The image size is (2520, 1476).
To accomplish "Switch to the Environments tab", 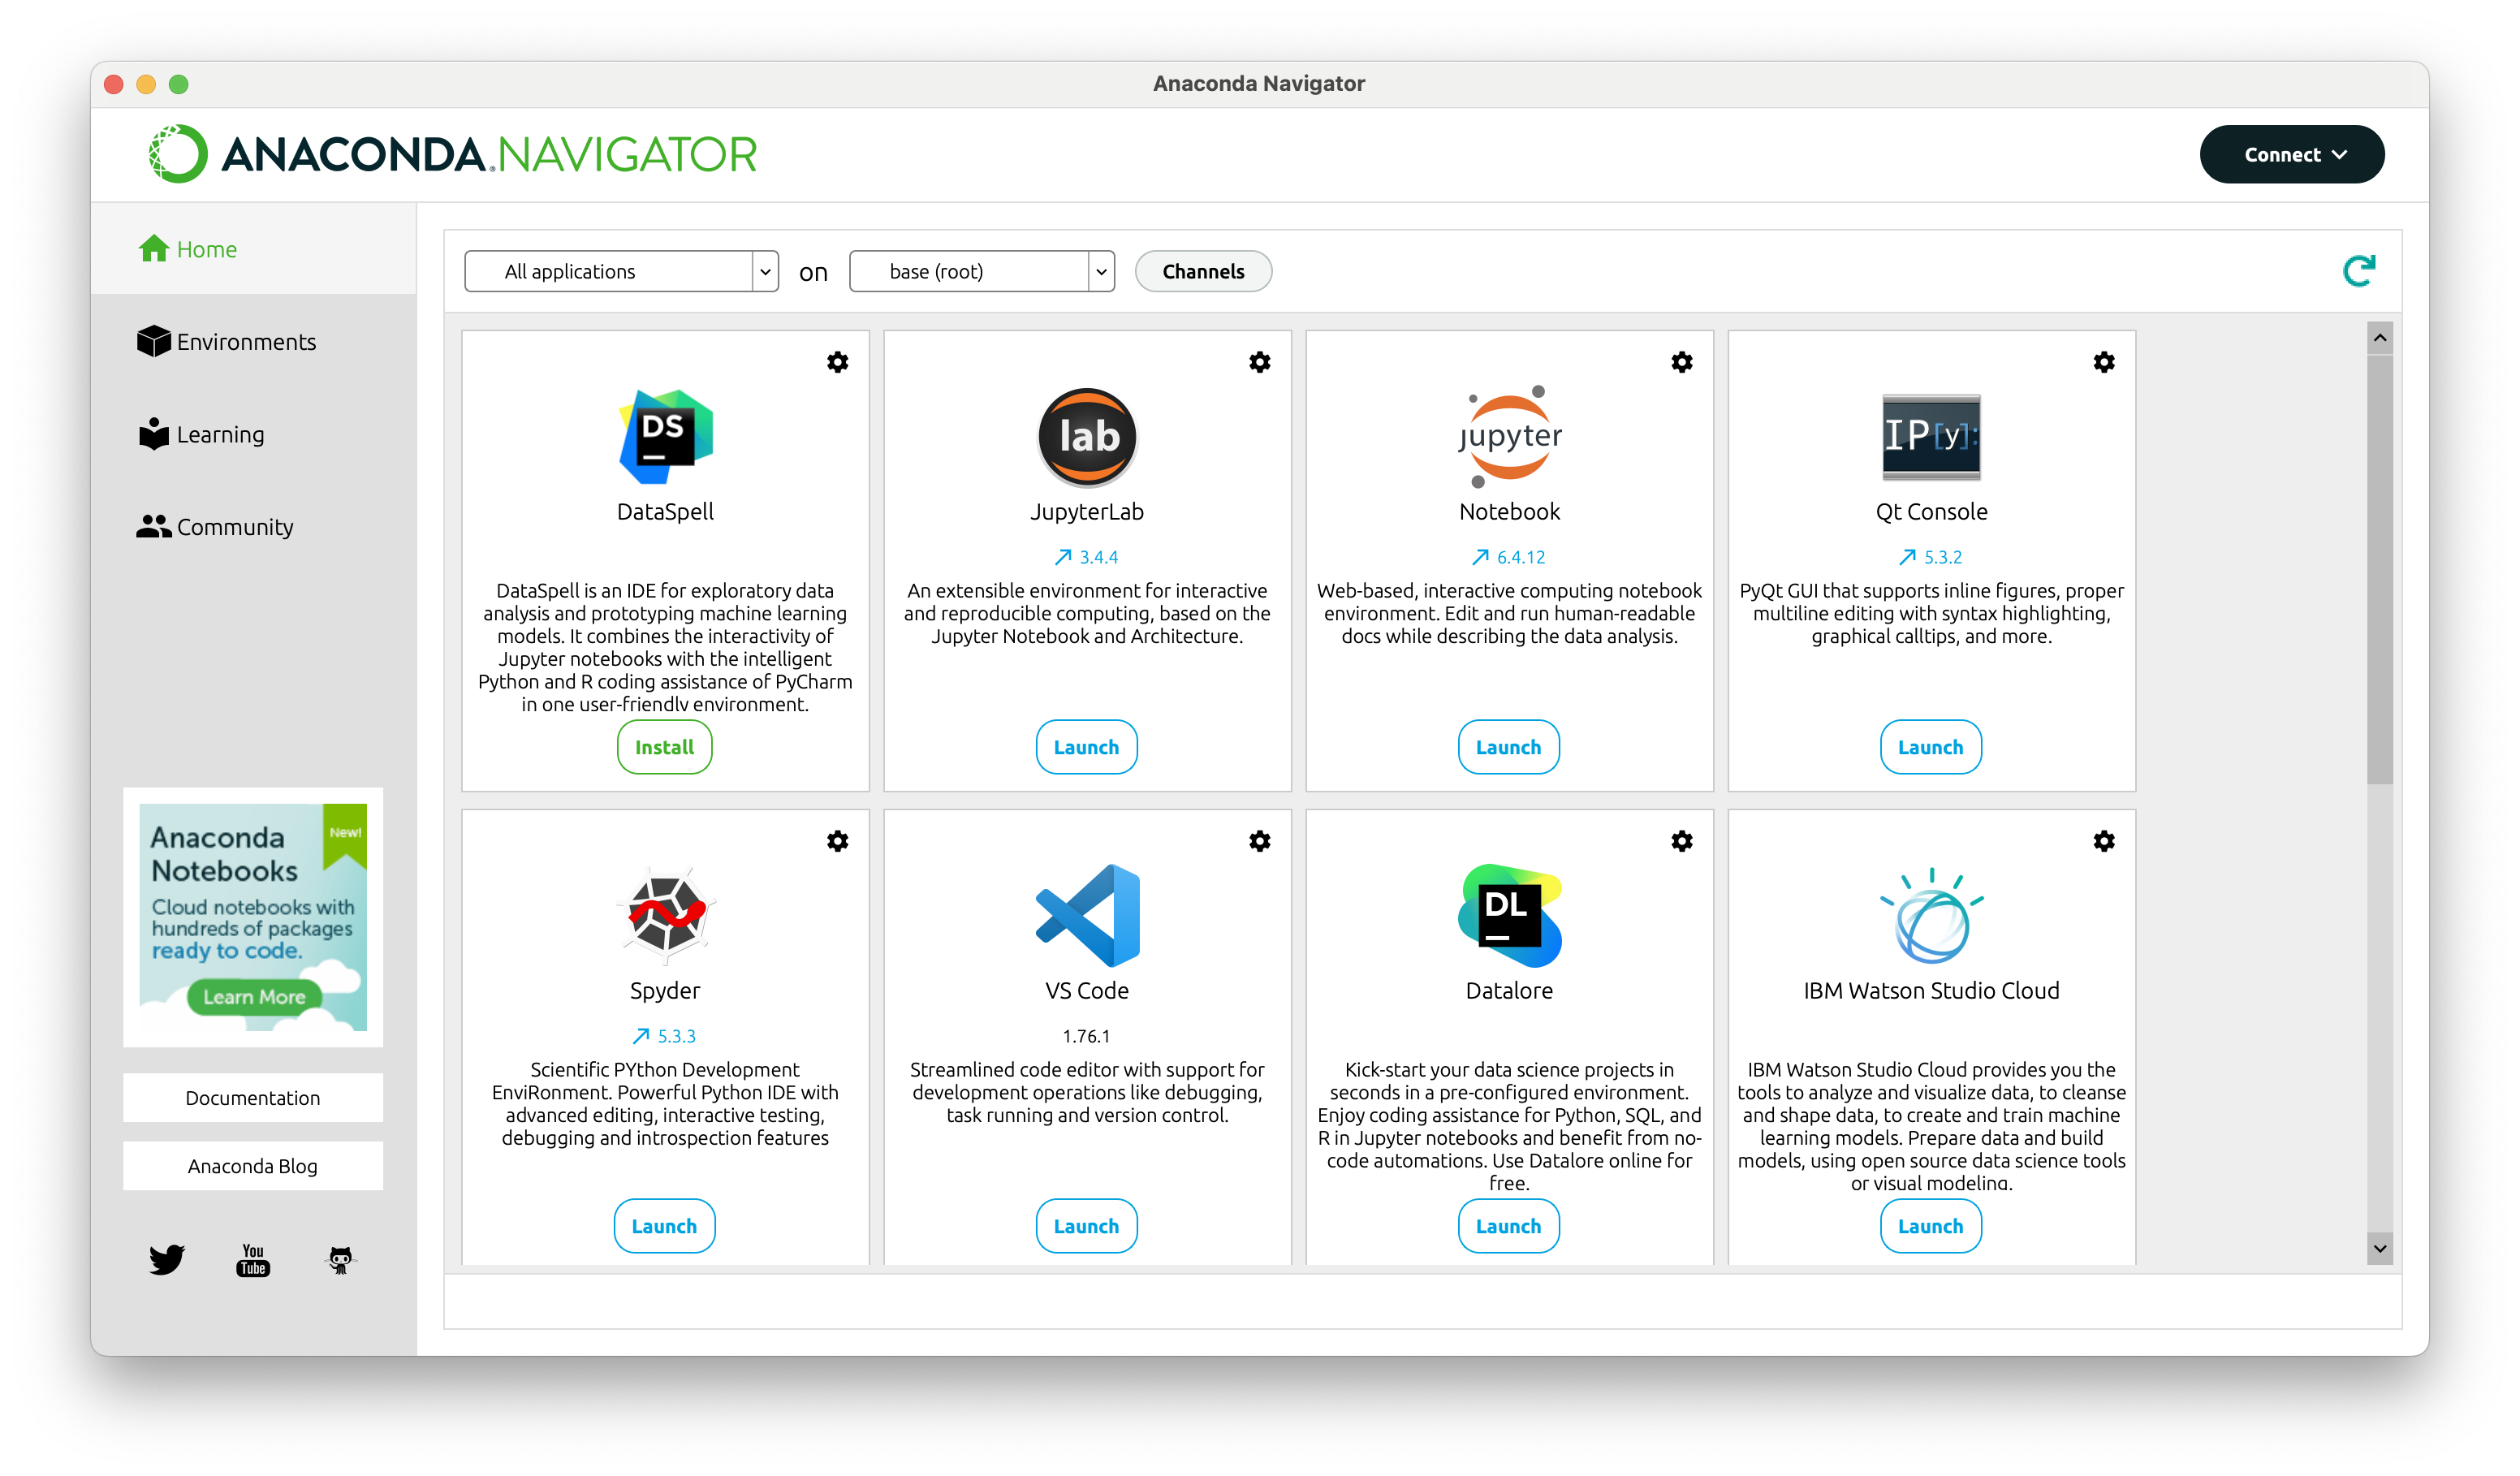I will tap(246, 342).
